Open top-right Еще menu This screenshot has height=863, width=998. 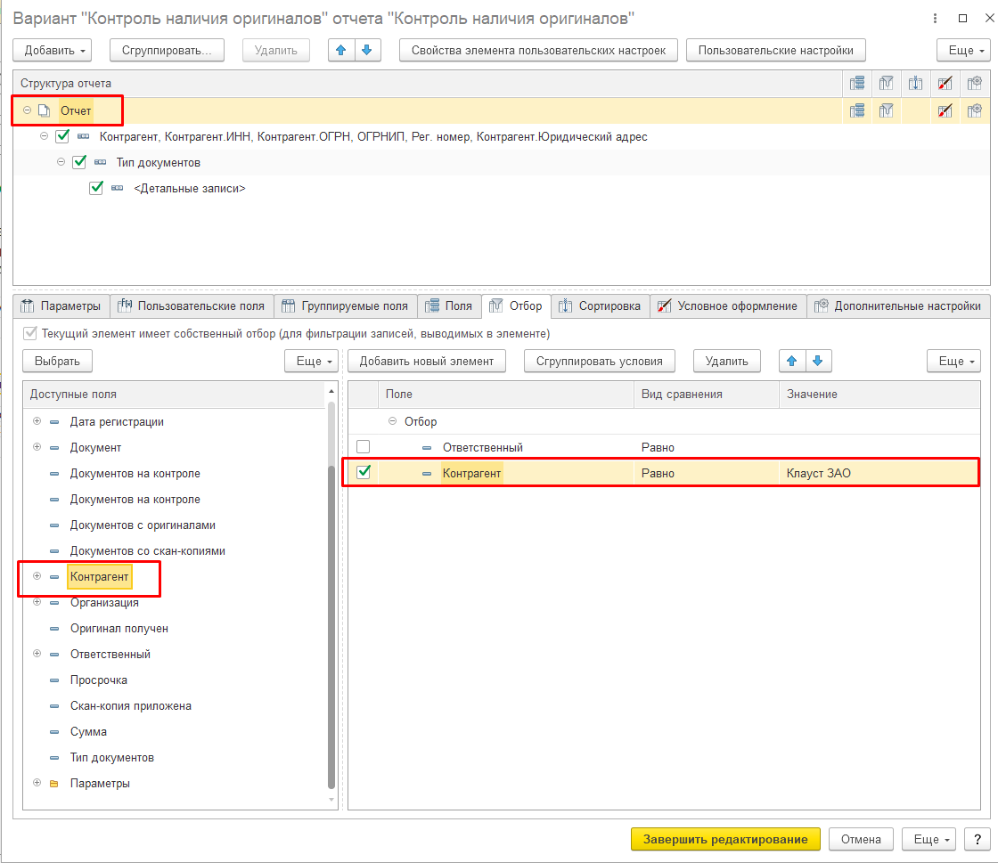pyautogui.click(x=963, y=50)
